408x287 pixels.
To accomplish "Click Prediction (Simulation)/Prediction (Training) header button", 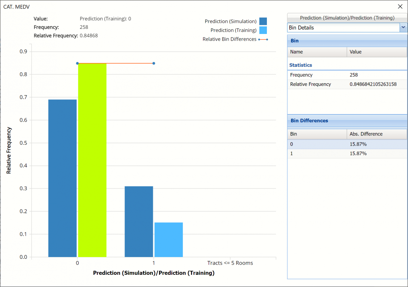I will [x=347, y=18].
